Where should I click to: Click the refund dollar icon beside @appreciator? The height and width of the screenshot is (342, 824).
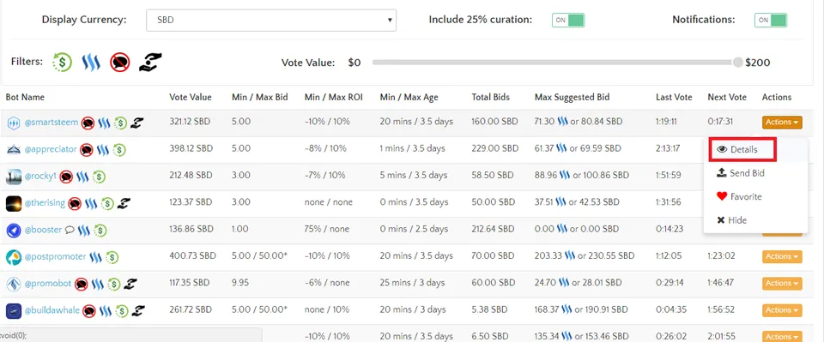click(119, 149)
